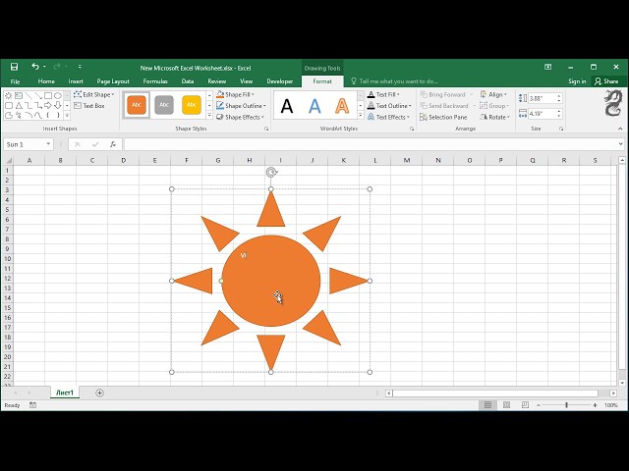Image resolution: width=629 pixels, height=471 pixels.
Task: Apply the orange Abc shape style
Action: [x=137, y=105]
